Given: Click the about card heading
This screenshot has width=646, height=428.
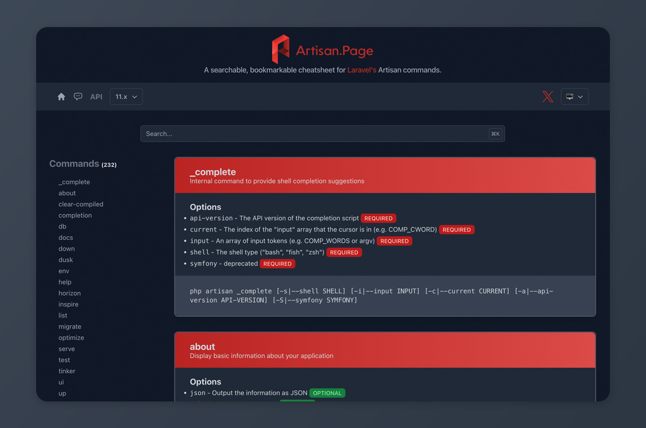Looking at the screenshot, I should pyautogui.click(x=202, y=347).
